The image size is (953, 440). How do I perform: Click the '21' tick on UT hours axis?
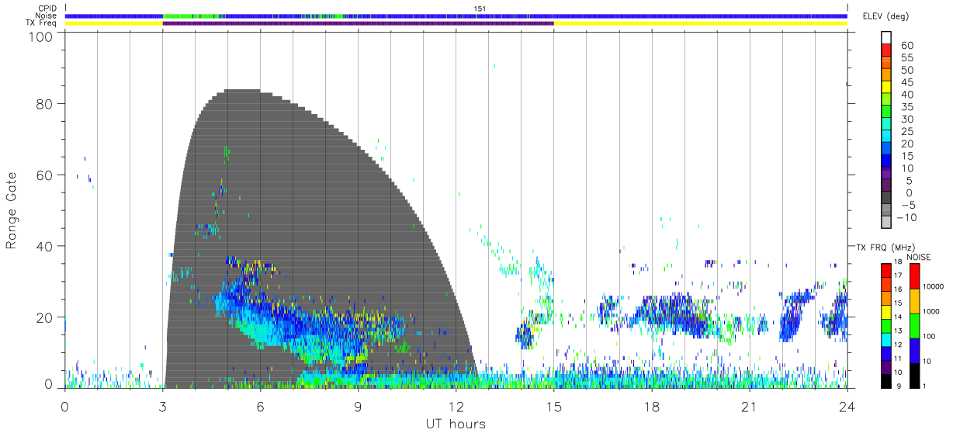pyautogui.click(x=750, y=406)
